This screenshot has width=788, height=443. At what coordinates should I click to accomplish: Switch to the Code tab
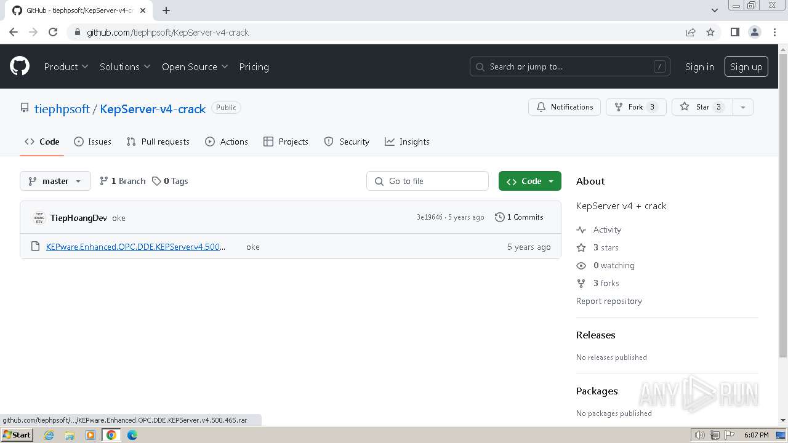[42, 142]
